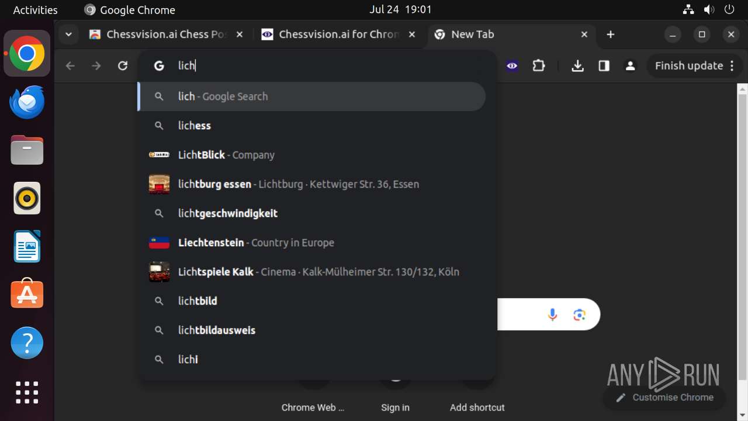Open the Files manager dock icon
Viewport: 748px width, 421px height.
(x=27, y=150)
